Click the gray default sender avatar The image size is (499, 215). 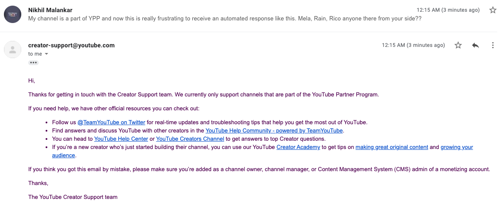coord(13,49)
